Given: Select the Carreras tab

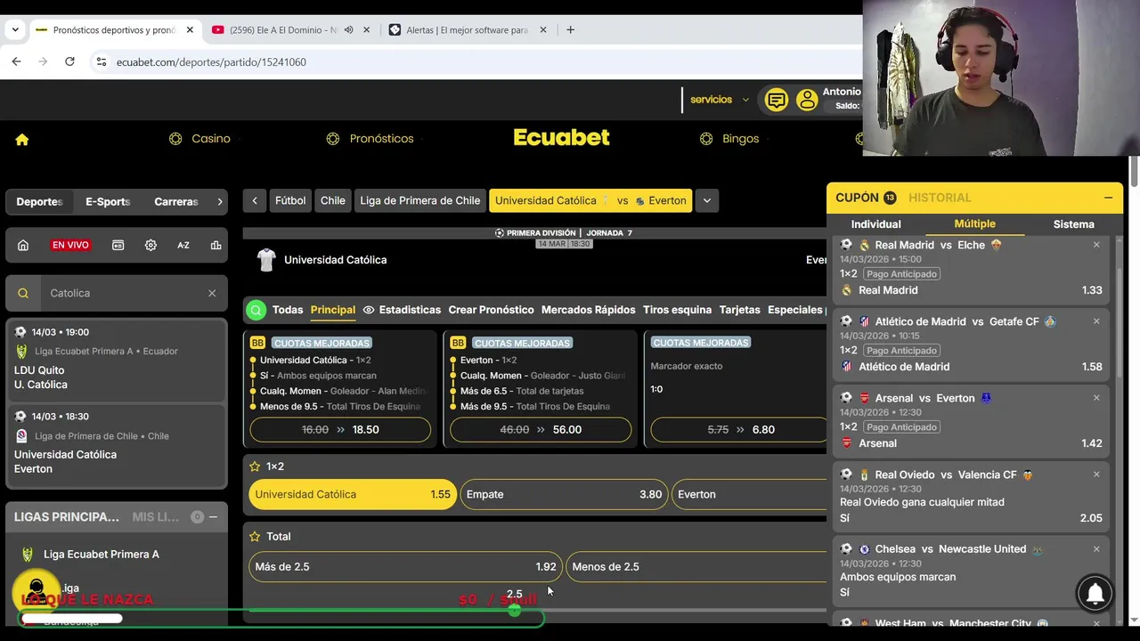Looking at the screenshot, I should [x=176, y=202].
